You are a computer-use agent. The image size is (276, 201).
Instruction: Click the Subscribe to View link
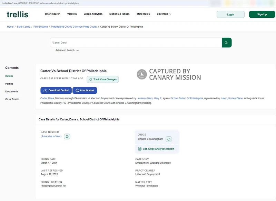[x=51, y=136]
